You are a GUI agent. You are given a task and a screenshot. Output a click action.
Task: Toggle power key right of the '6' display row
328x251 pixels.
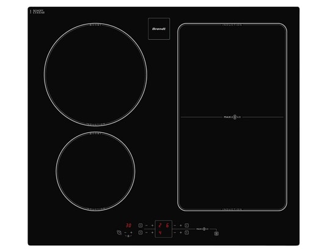click(186, 225)
